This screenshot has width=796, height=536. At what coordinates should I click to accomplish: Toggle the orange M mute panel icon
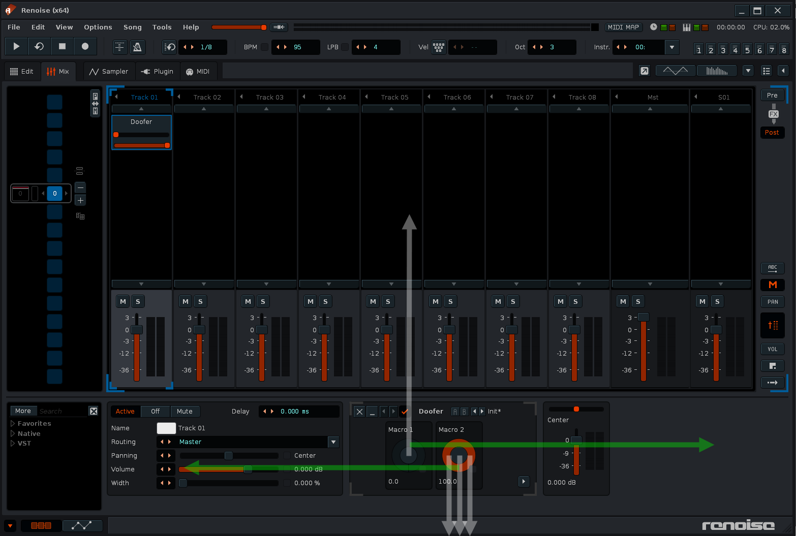coord(773,285)
